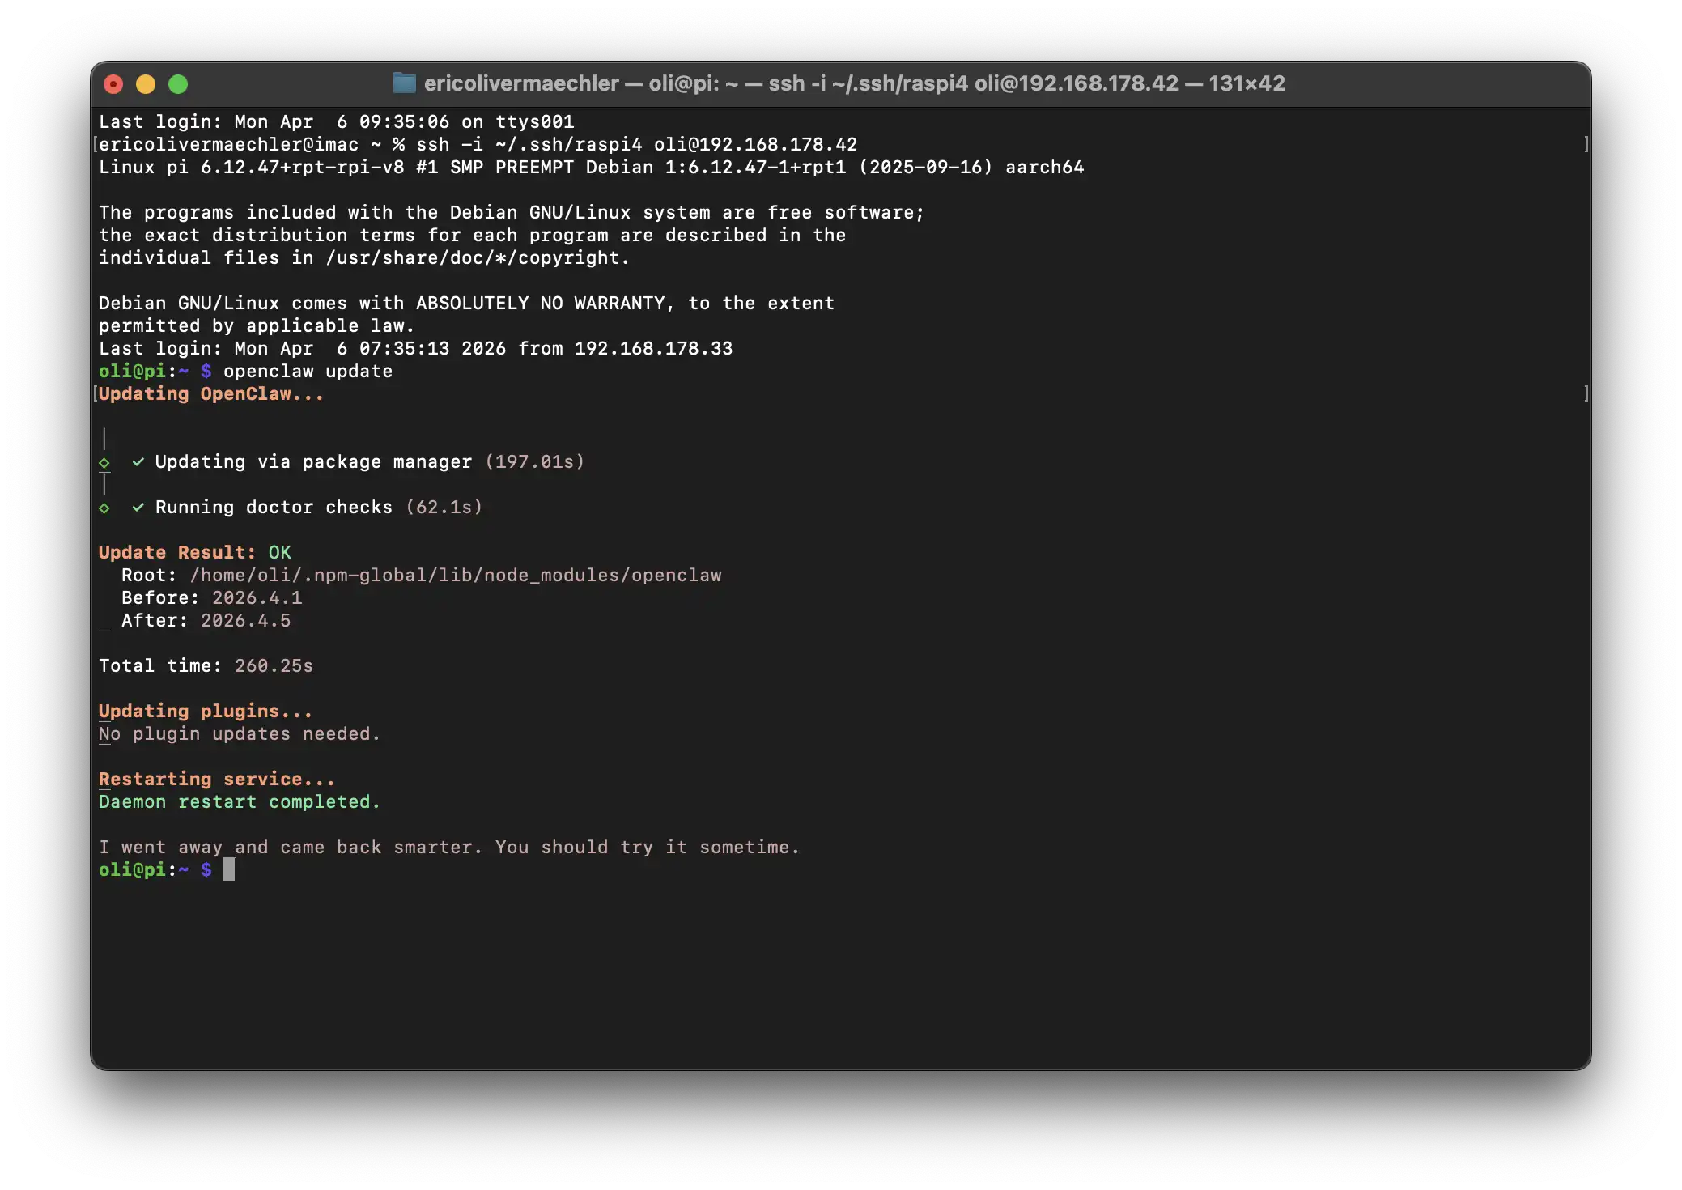Click the npm-global openclaw root path
The width and height of the screenshot is (1682, 1190).
[455, 576]
